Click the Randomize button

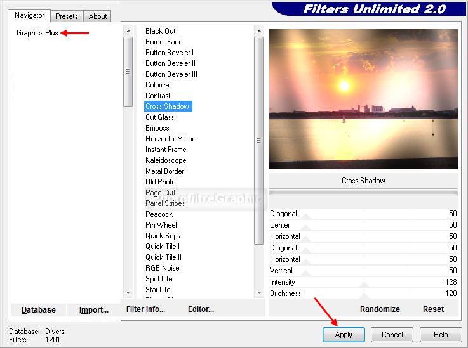380,309
